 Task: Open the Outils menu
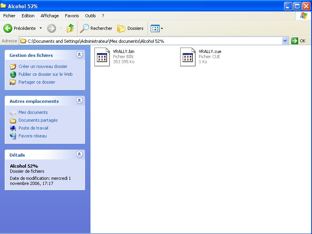tap(90, 16)
